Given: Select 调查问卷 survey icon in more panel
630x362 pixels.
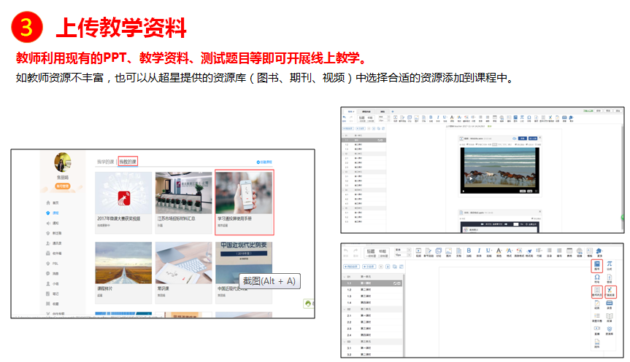Looking at the screenshot, I should pos(597,317).
